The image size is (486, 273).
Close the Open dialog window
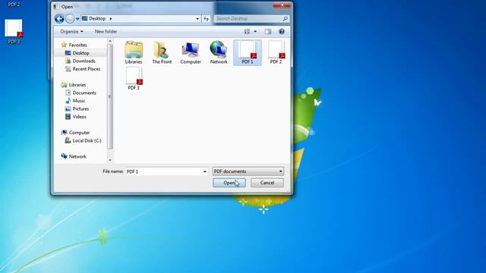click(282, 5)
